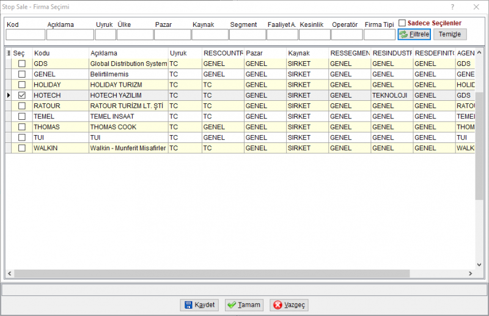Enable the Sadece Seçilenler checkbox

coord(402,23)
